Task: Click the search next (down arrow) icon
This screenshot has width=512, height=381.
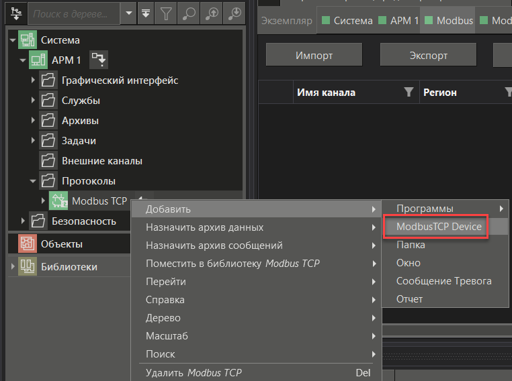Action: point(234,13)
